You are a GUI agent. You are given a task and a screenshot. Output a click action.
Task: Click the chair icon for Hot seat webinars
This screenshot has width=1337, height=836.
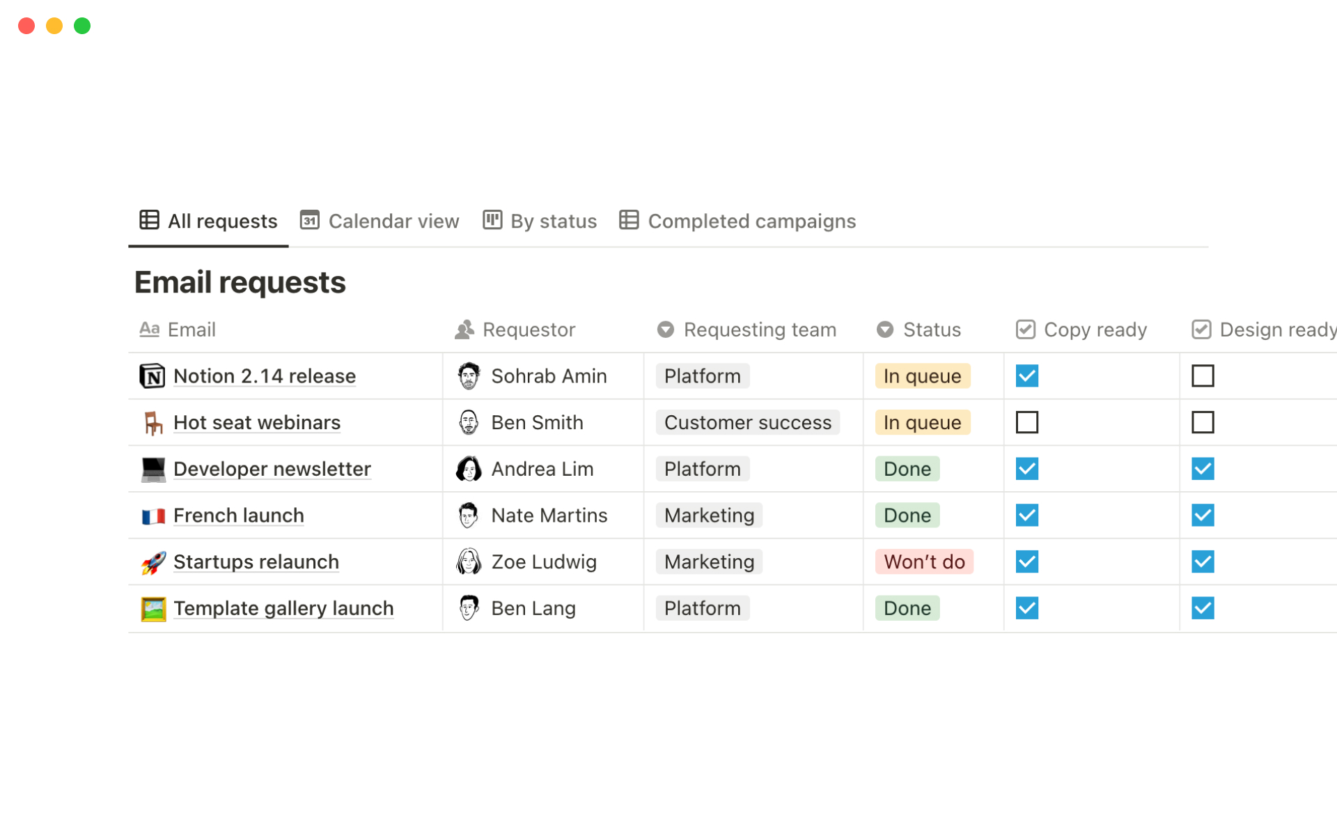153,423
